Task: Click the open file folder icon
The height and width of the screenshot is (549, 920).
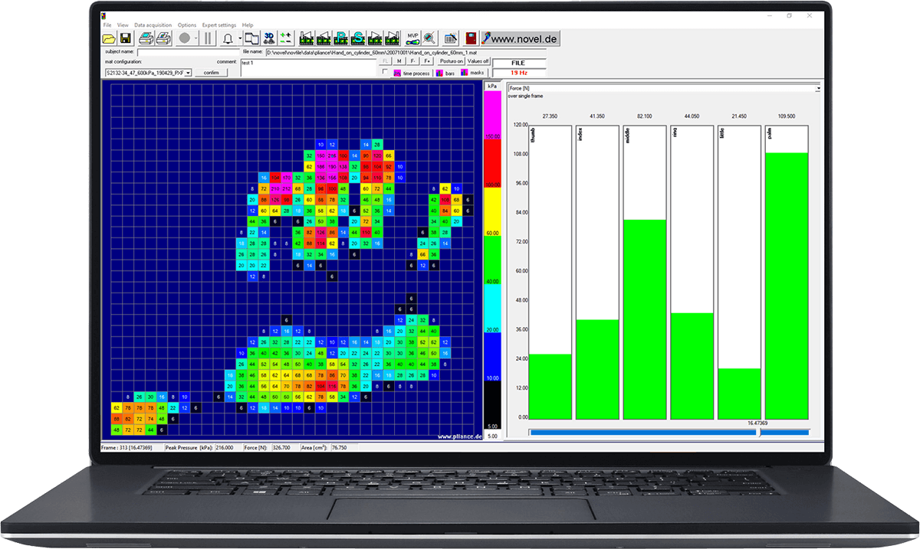Action: [109, 38]
